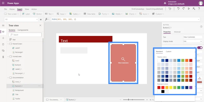The width and height of the screenshot is (204, 102).
Task: Open the File menu
Action: click(5, 9)
